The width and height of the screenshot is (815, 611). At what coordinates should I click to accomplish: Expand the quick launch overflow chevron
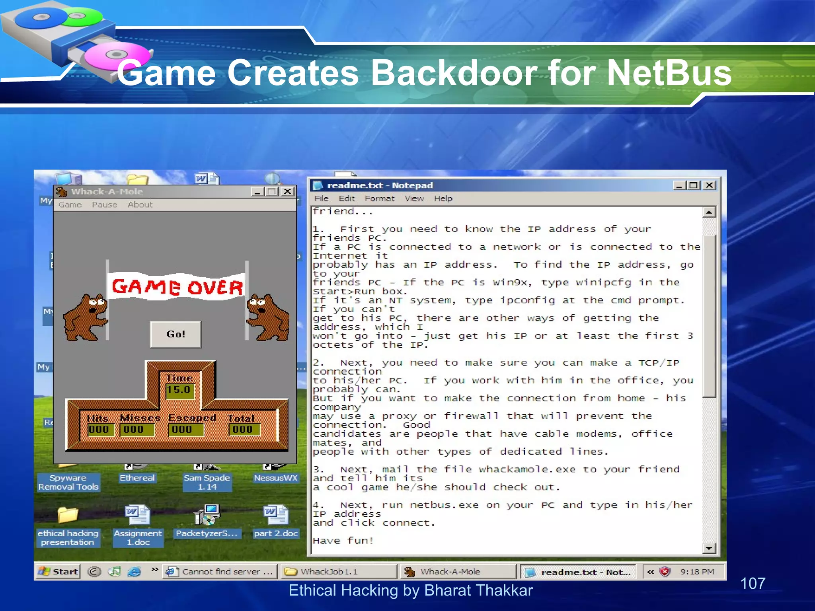tap(155, 570)
